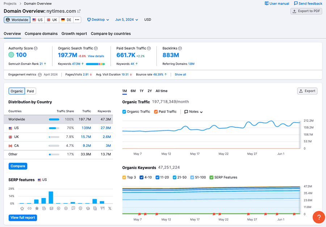Viewport: 326px width, 227px height.
Task: Toggle the 11-20 keywords checkbox
Action: pos(158,177)
